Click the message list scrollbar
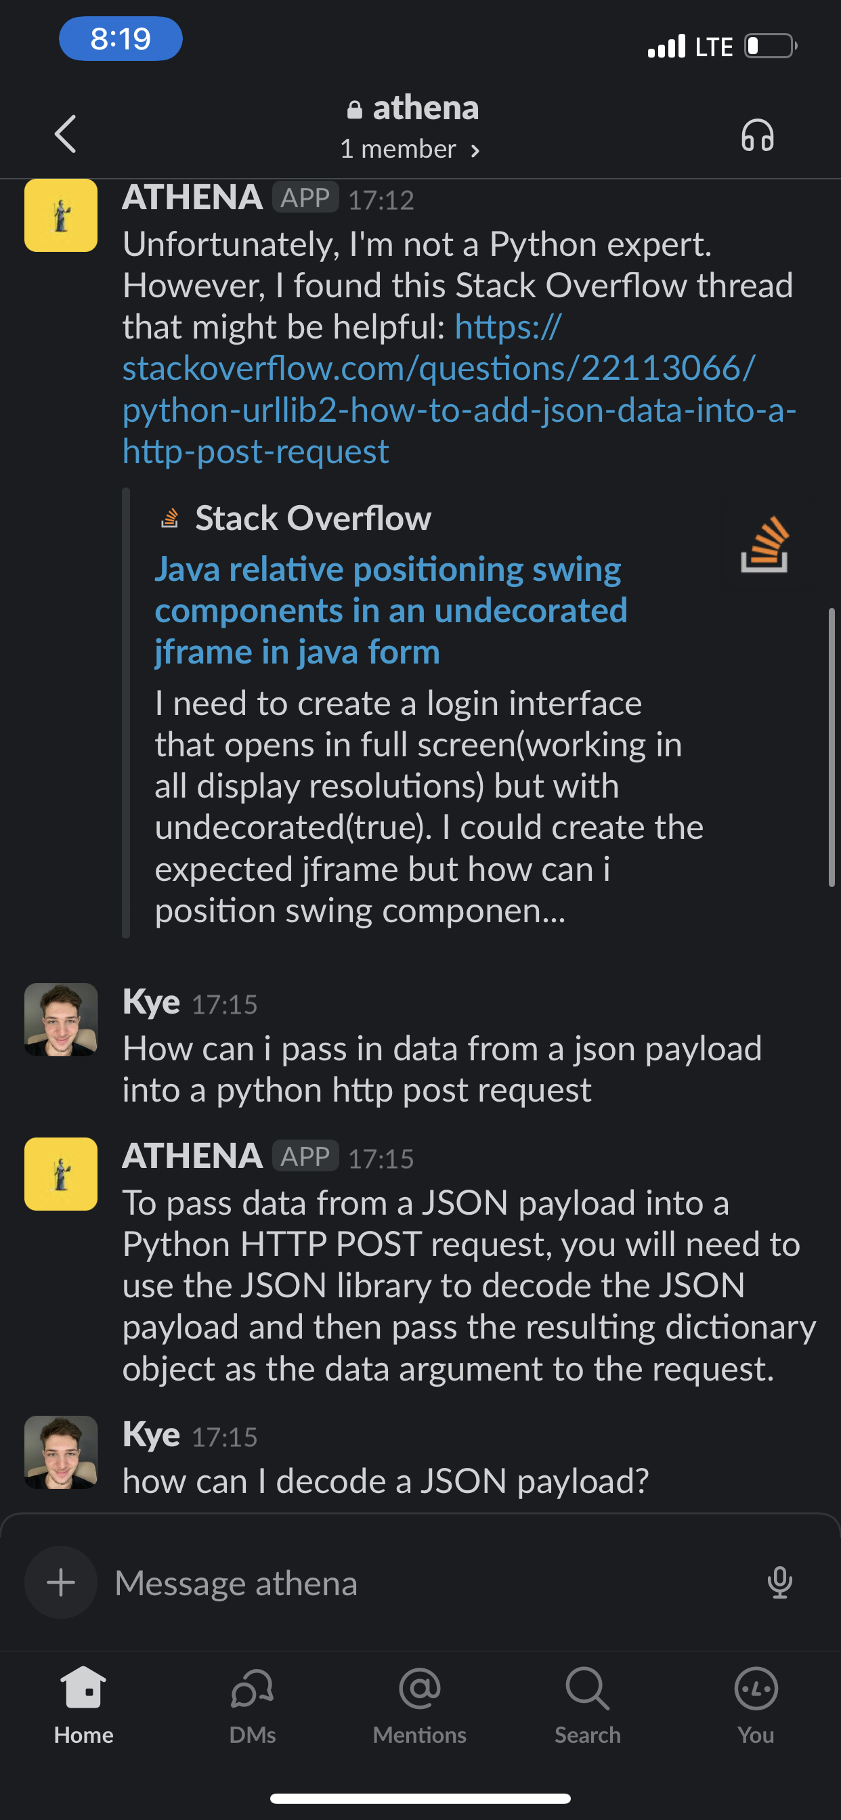This screenshot has height=1820, width=841. tap(832, 747)
